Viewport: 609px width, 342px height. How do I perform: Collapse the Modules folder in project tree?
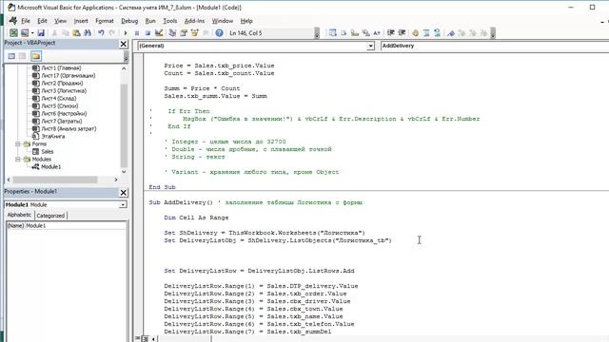(18, 159)
